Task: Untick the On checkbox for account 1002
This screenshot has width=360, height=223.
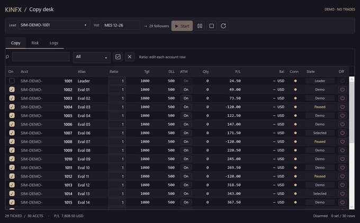Action: pyautogui.click(x=12, y=90)
